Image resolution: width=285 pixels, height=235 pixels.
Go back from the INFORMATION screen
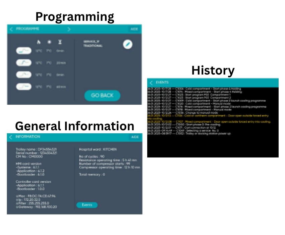pos(11,137)
